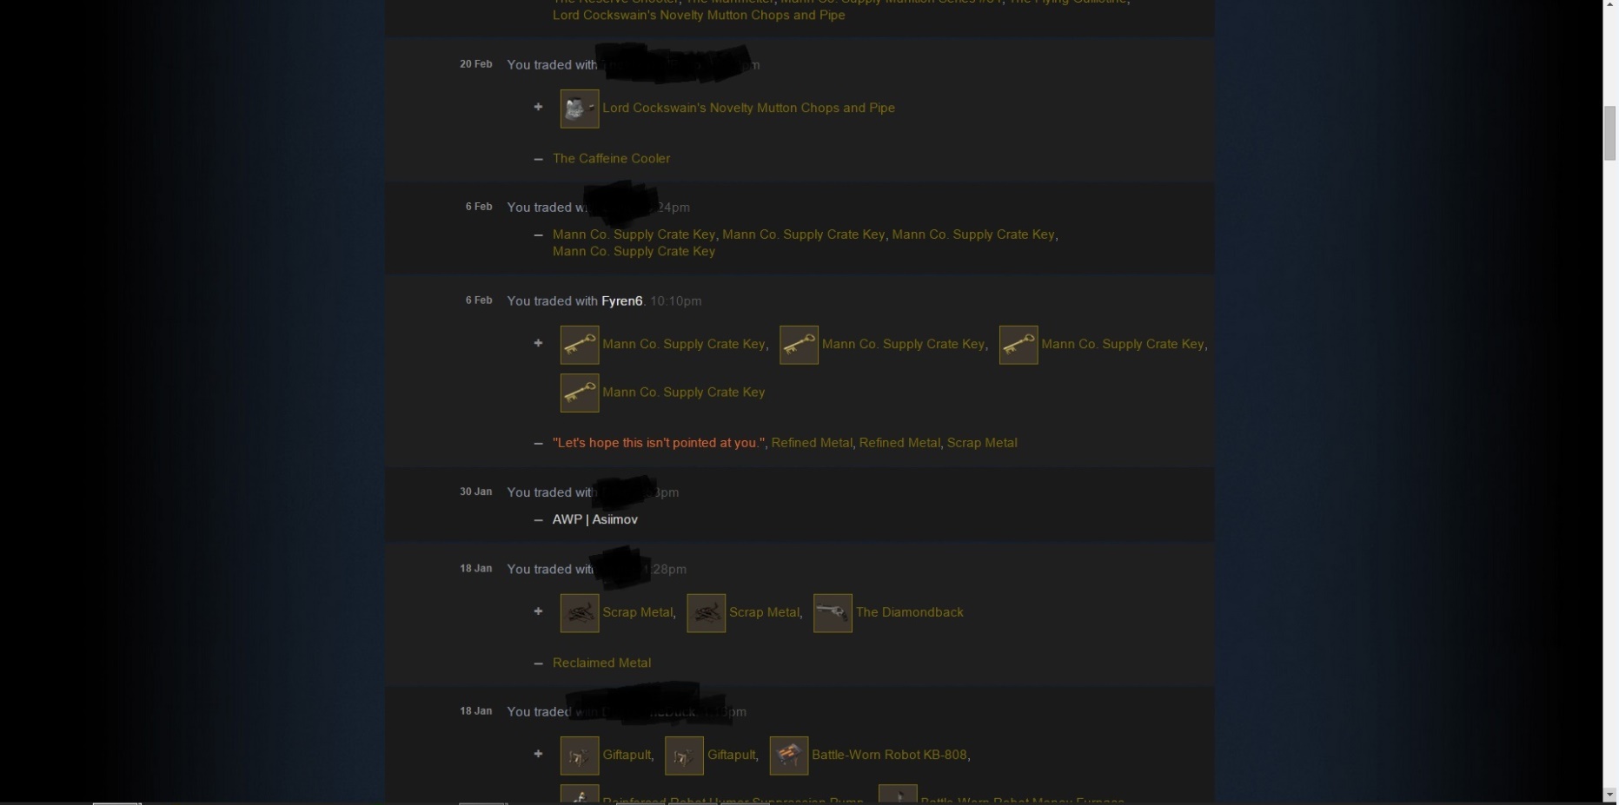Open Battle-Worn Robot KB-808 icon

[x=789, y=756]
